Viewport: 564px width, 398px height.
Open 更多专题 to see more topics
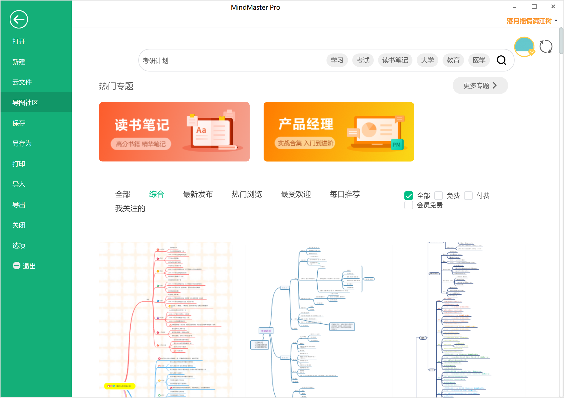[x=480, y=85]
